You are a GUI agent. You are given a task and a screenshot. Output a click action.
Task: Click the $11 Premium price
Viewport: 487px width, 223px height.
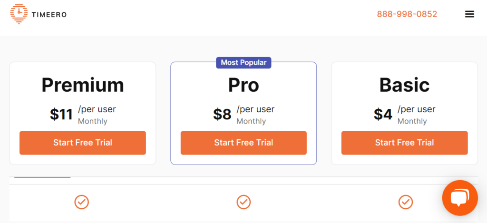point(61,115)
